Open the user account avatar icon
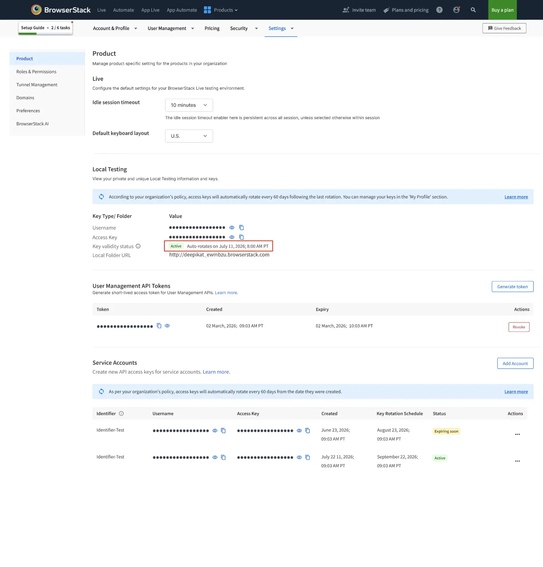The width and height of the screenshot is (543, 567). pos(456,10)
